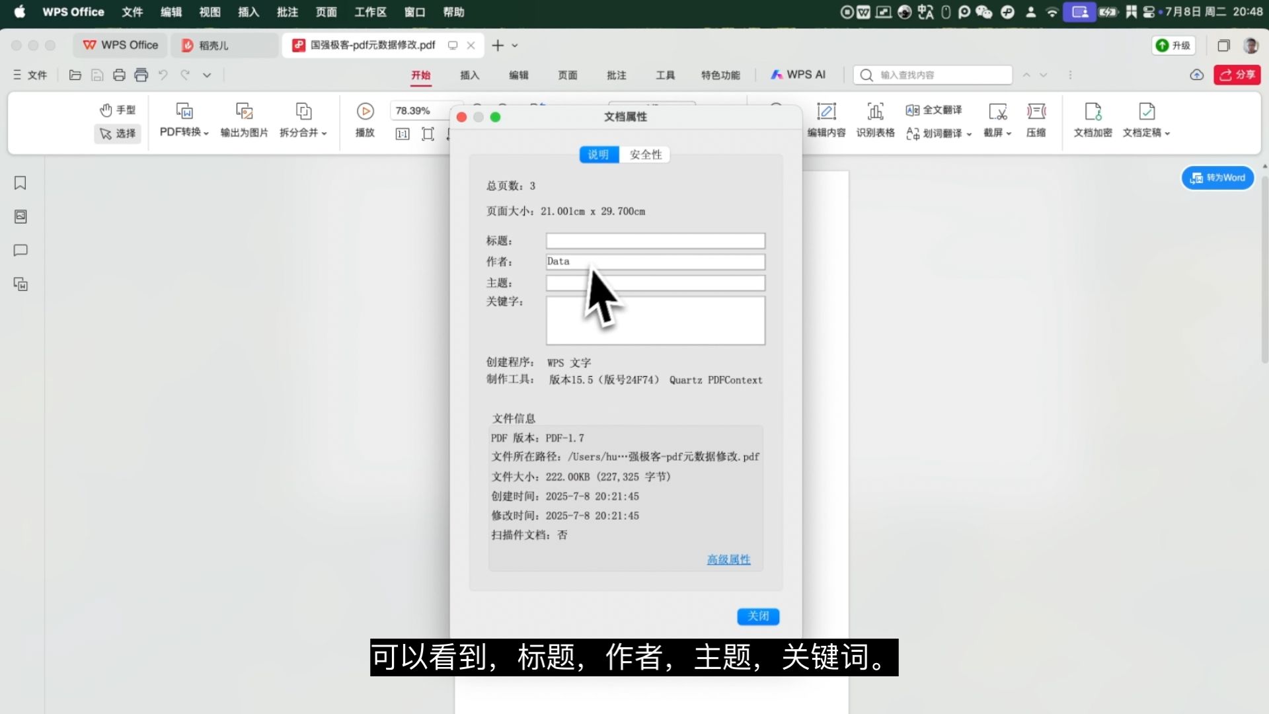Click the fit page icon
This screenshot has width=1269, height=714.
point(428,134)
